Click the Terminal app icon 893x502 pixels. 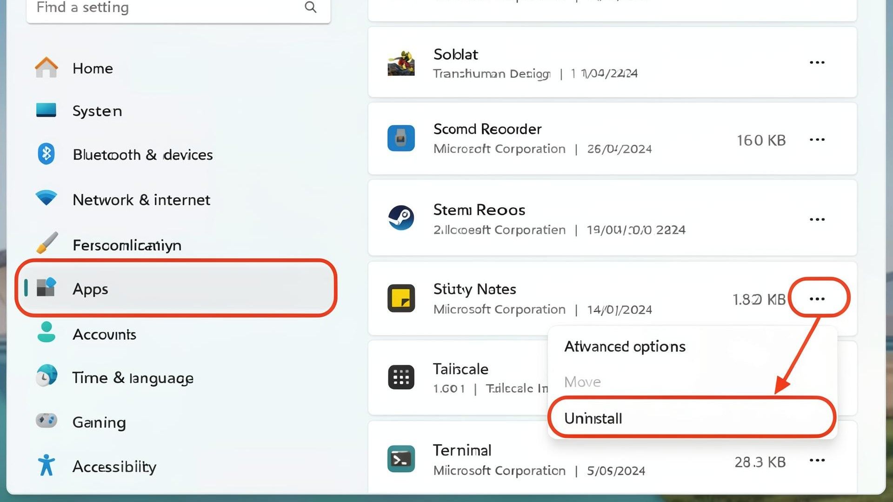point(401,459)
